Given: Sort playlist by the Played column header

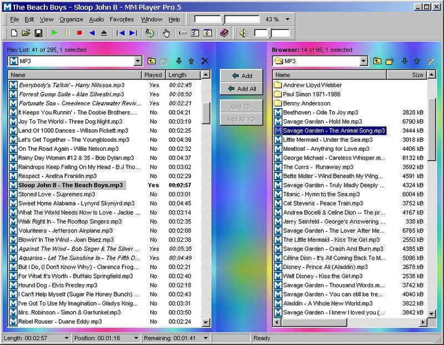Looking at the screenshot, I should (153, 75).
